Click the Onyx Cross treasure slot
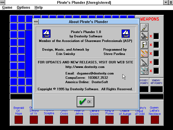This screenshot has width=173, height=130. (x=64, y=120)
